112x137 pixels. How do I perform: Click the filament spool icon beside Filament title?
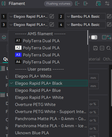pyautogui.click(x=4, y=4)
